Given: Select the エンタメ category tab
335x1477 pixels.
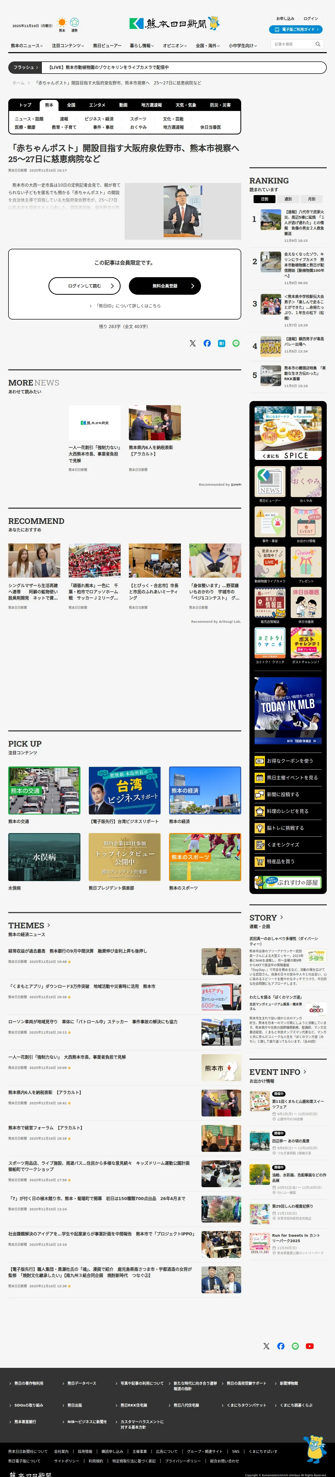Looking at the screenshot, I should pyautogui.click(x=97, y=105).
